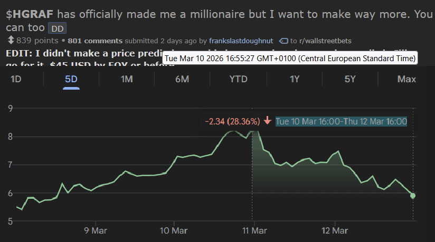Click the 11 Mar label on the chart axis
The width and height of the screenshot is (435, 242).
pyautogui.click(x=254, y=230)
